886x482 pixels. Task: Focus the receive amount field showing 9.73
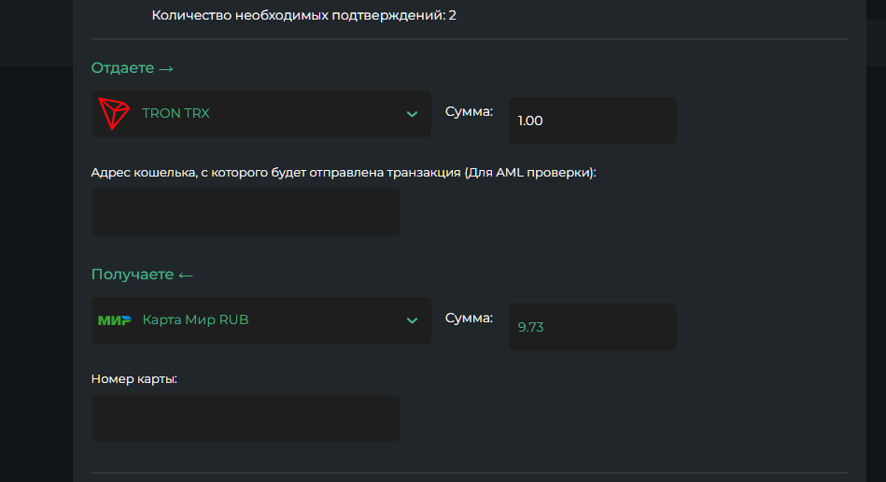click(592, 327)
